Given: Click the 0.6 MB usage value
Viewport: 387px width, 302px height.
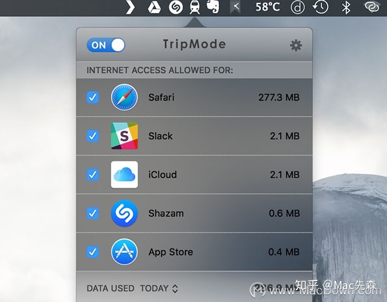Looking at the screenshot, I should (284, 213).
